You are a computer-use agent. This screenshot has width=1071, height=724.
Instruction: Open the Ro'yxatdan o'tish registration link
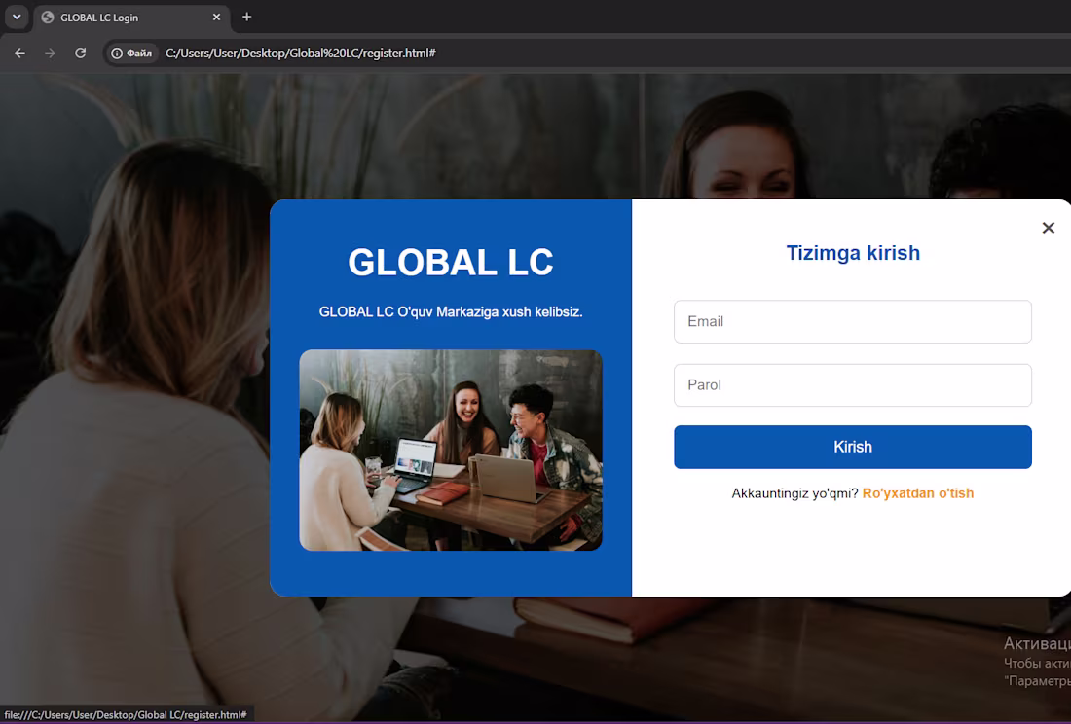(917, 493)
